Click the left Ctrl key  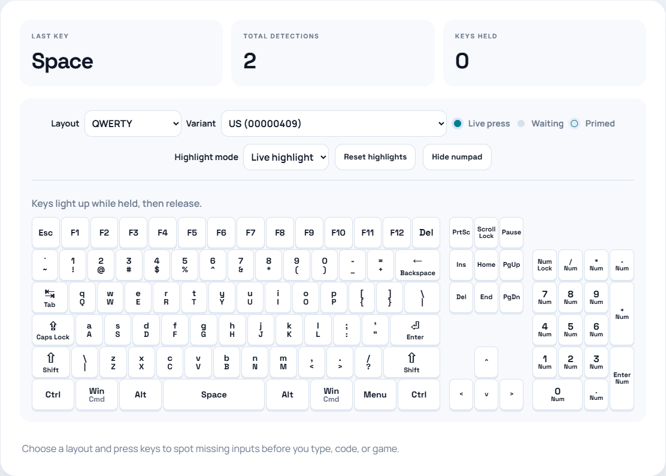(53, 395)
